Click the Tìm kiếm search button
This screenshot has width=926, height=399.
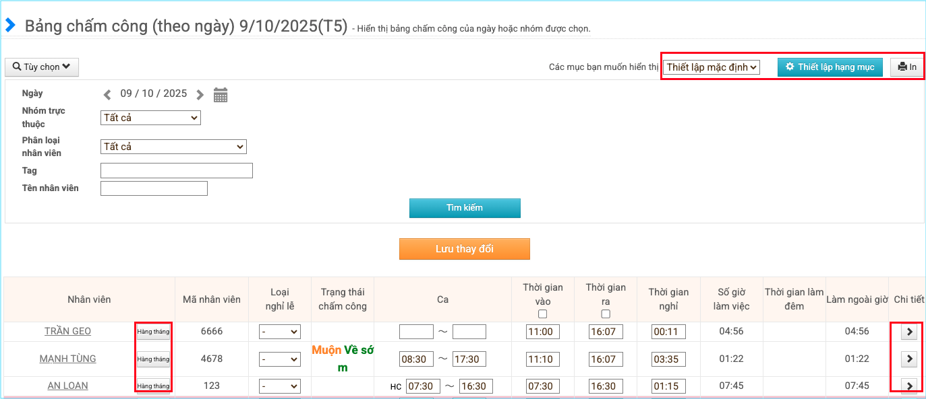[465, 208]
